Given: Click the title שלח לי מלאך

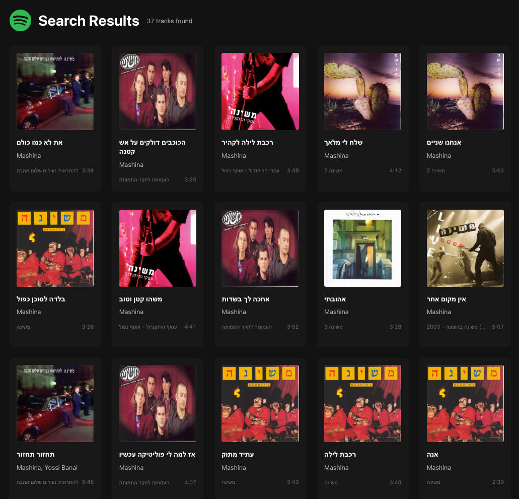Looking at the screenshot, I should pos(343,143).
